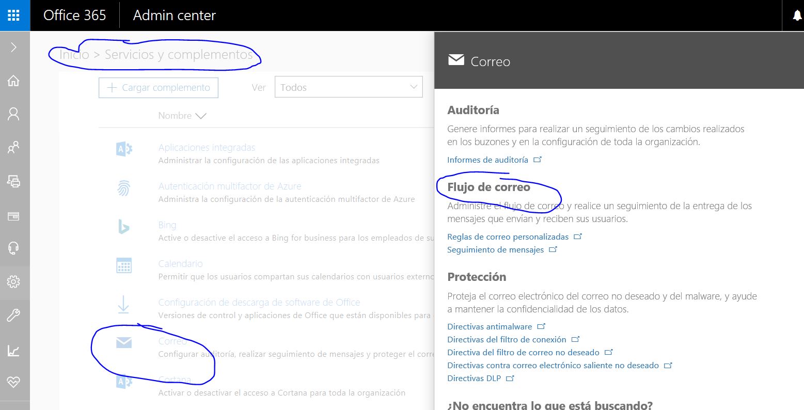804x410 pixels.
Task: Open Reglas de correo personalizadas link
Action: coord(508,237)
